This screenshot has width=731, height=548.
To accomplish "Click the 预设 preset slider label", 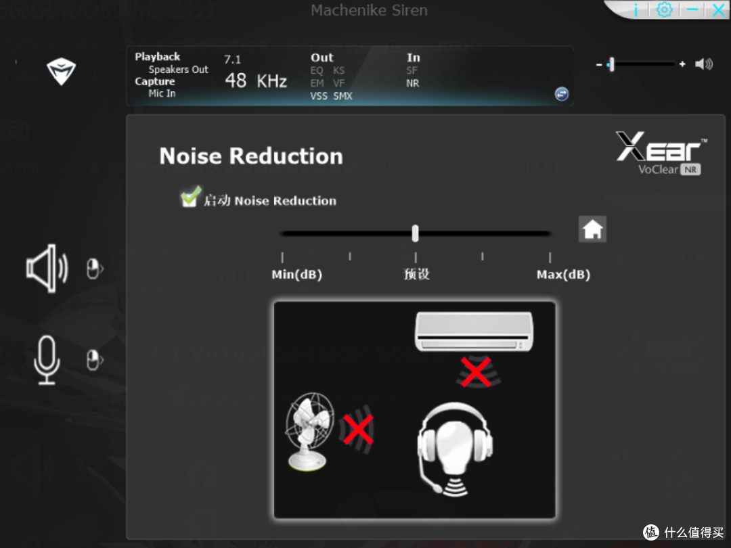I will [x=416, y=274].
